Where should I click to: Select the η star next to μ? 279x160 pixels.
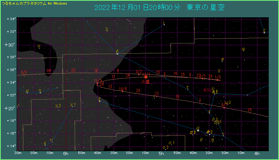tap(40, 93)
